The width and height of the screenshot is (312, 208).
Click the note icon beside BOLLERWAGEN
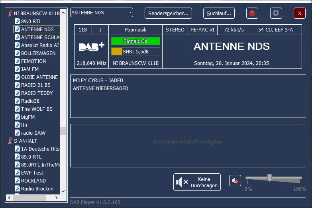point(17,53)
